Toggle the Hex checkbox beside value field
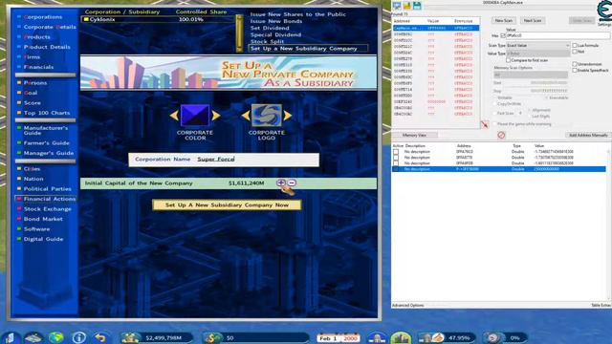 (503, 35)
